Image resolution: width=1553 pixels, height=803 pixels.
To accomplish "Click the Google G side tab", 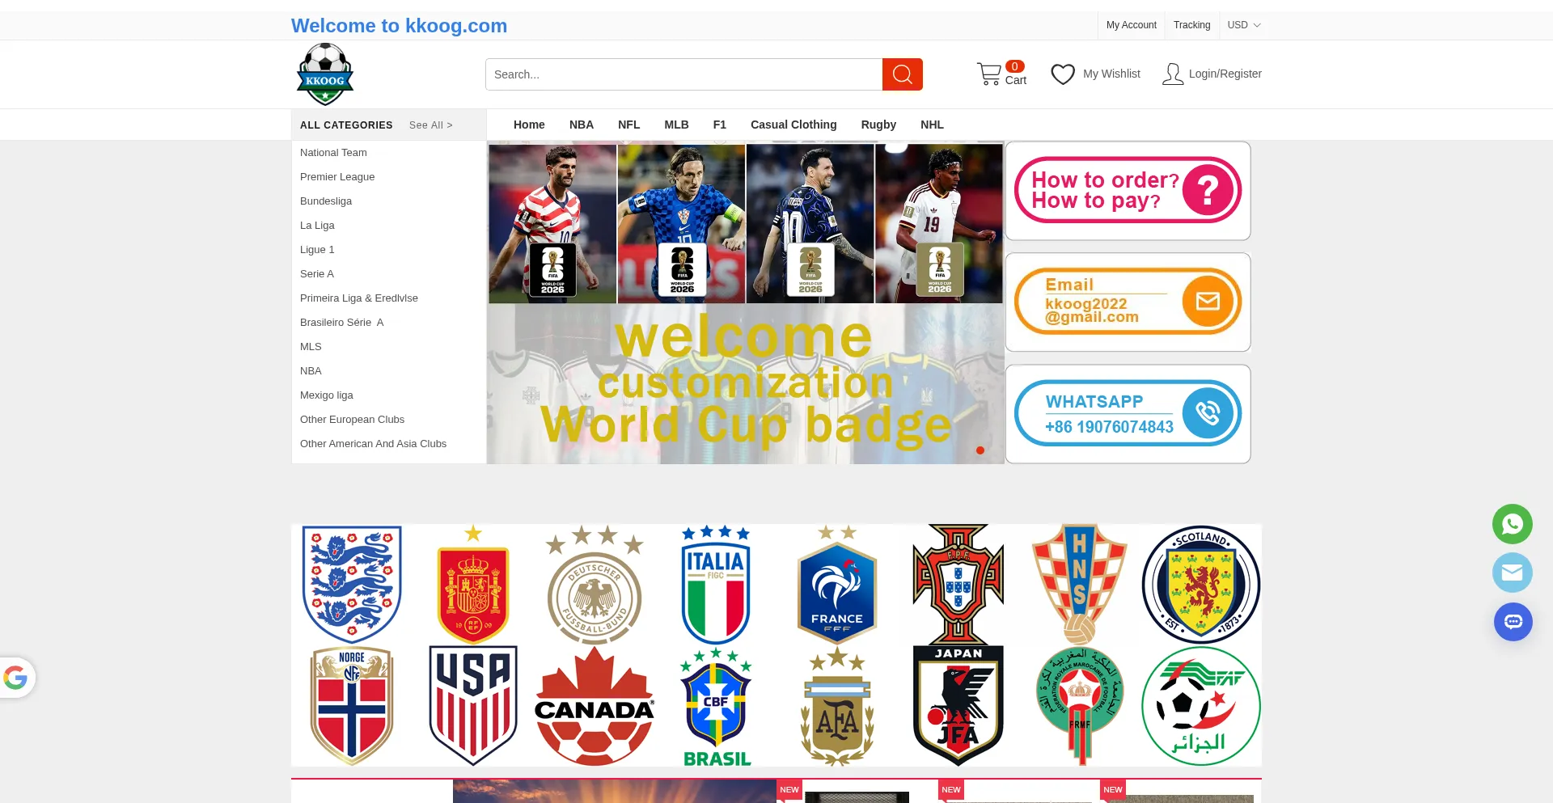I will coord(16,678).
